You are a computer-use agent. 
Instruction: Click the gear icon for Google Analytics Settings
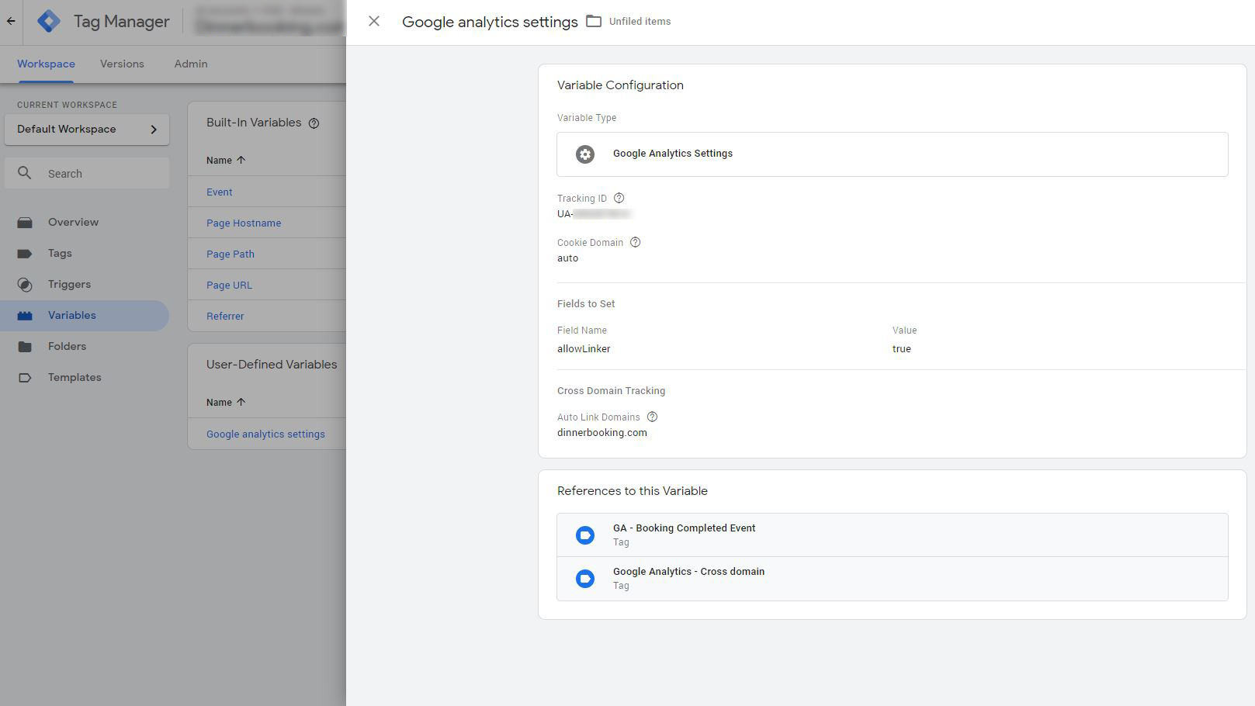pyautogui.click(x=585, y=154)
